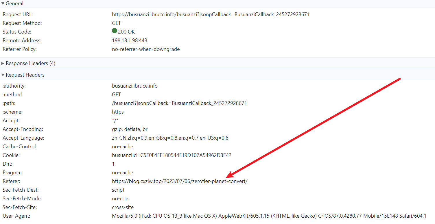The image size is (435, 224).
Task: Click the 'User-Agent:' header name
Action: click(x=16, y=216)
